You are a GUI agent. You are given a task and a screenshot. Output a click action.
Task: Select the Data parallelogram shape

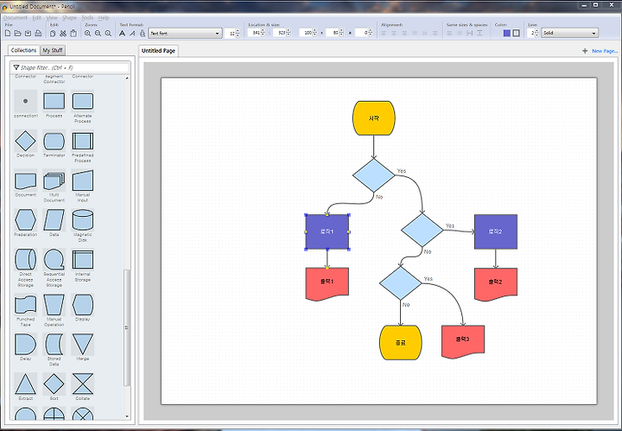tap(54, 220)
